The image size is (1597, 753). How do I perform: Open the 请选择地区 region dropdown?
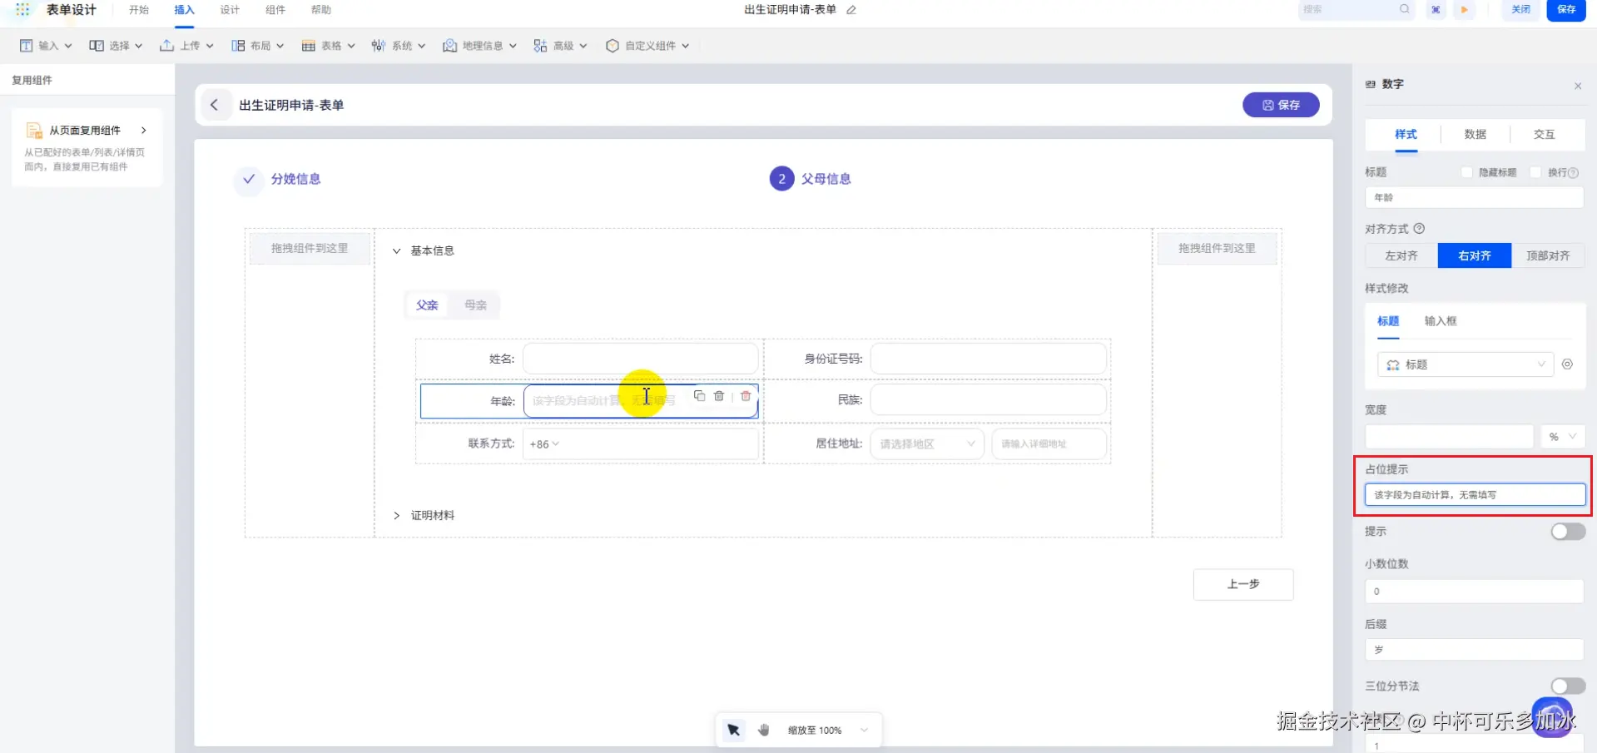927,444
